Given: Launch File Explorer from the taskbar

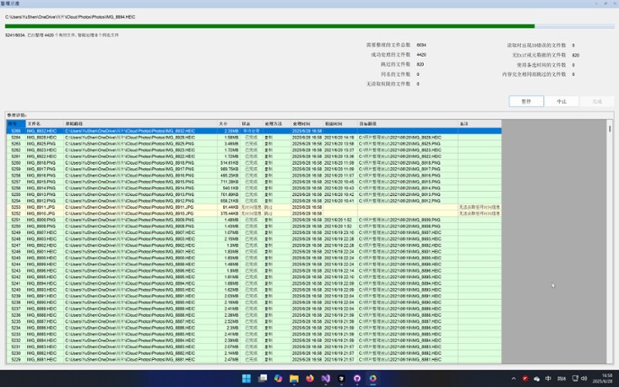Looking at the screenshot, I should coord(294,379).
